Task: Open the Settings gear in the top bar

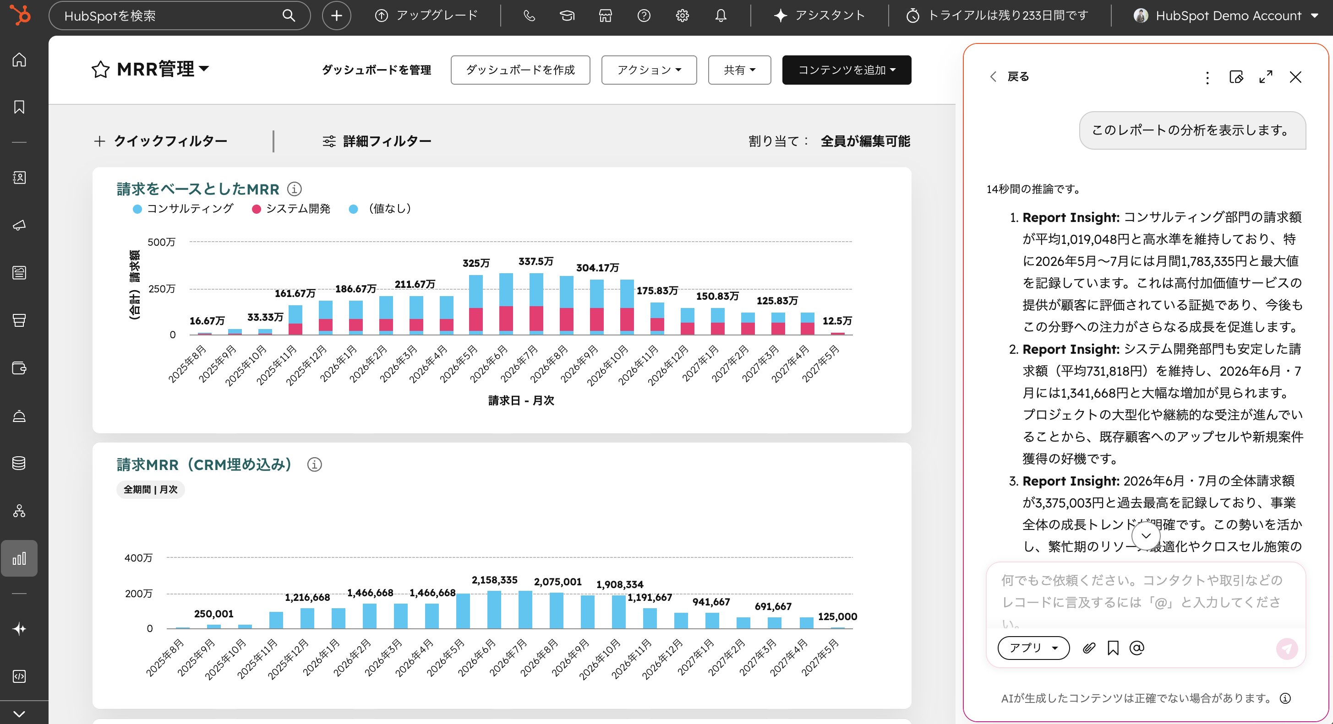Action: tap(682, 16)
